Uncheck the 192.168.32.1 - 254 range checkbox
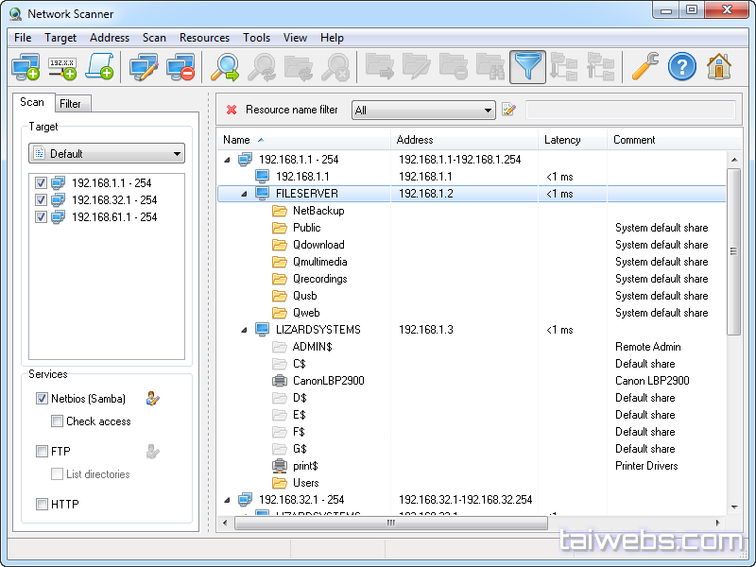 [41, 200]
